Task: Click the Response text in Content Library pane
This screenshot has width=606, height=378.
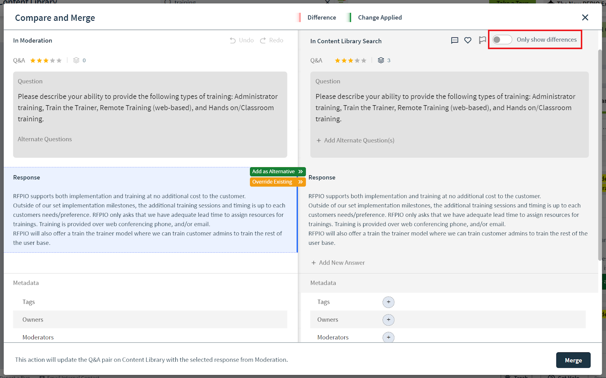Action: click(x=448, y=219)
